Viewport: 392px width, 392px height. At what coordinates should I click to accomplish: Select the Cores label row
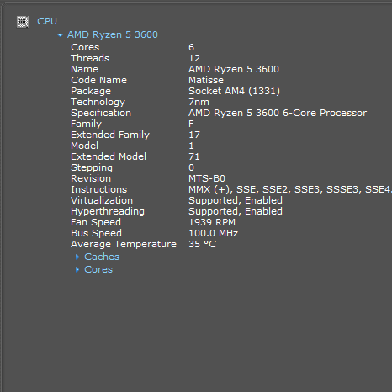[x=85, y=47]
